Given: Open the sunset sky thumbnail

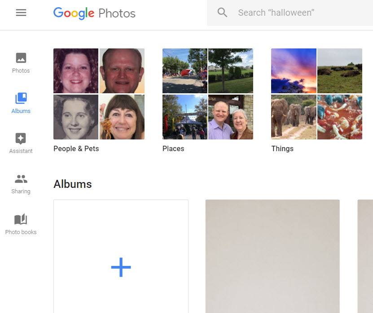Looking at the screenshot, I should [x=294, y=71].
